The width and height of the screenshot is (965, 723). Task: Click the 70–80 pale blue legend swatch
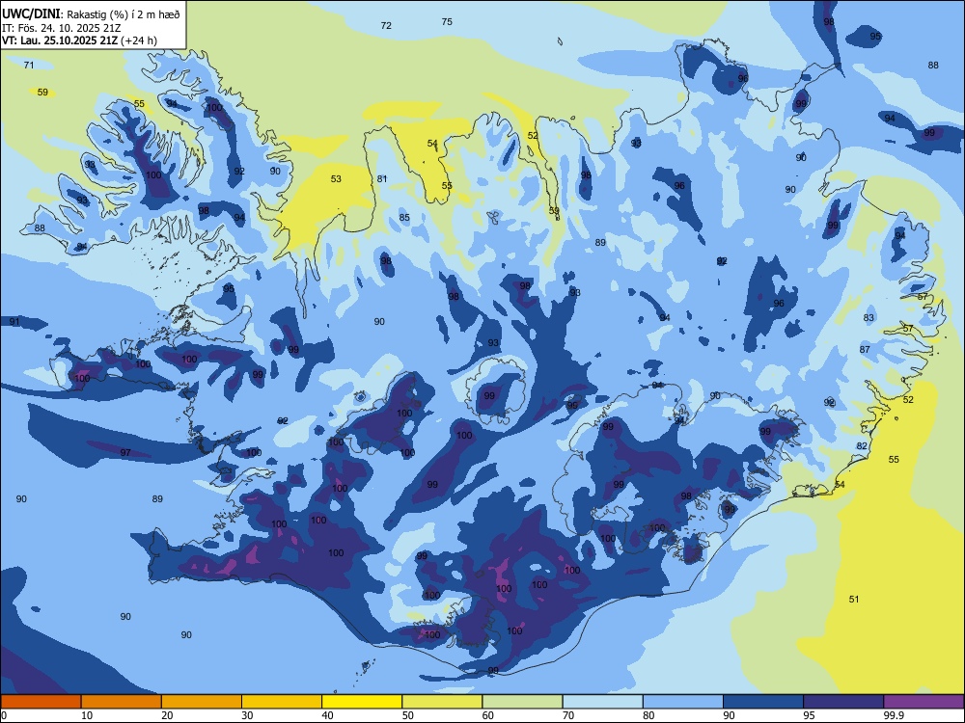tap(602, 702)
